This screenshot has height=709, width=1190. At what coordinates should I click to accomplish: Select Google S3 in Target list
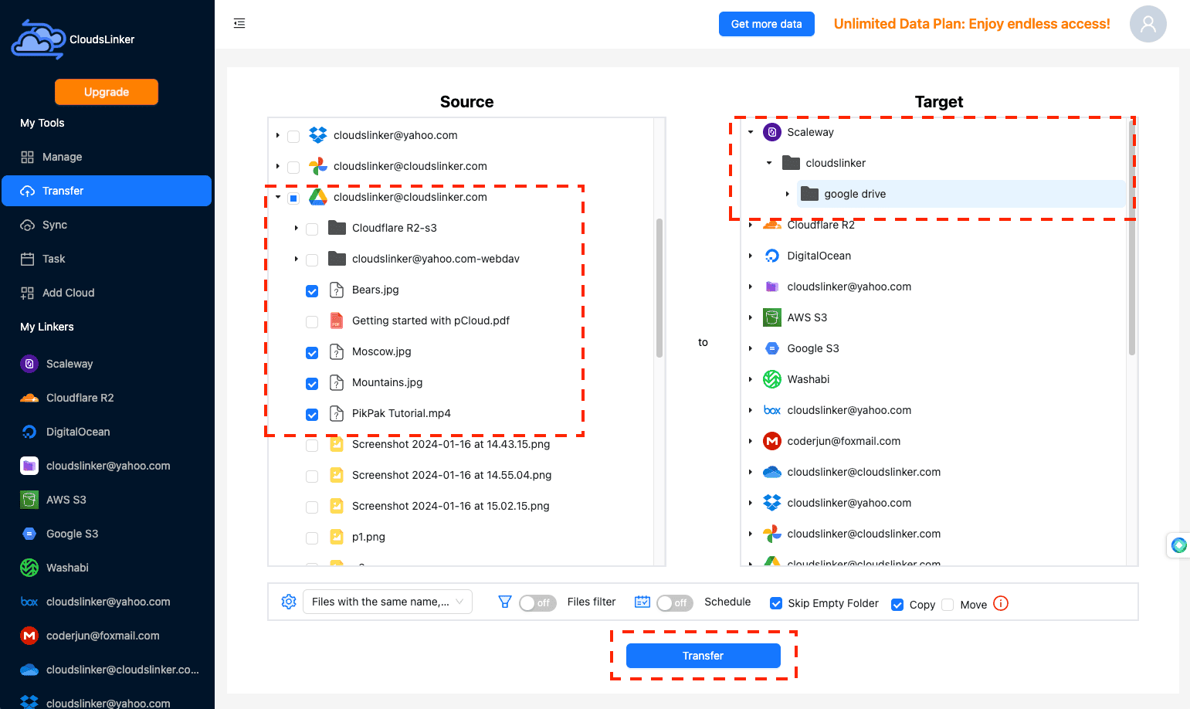[x=813, y=348]
